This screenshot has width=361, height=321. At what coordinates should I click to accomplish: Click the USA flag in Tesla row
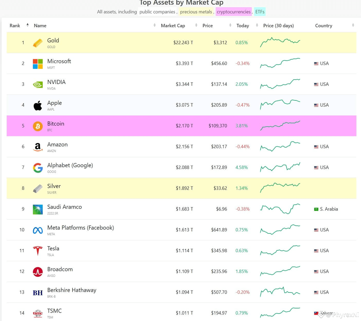(316, 251)
